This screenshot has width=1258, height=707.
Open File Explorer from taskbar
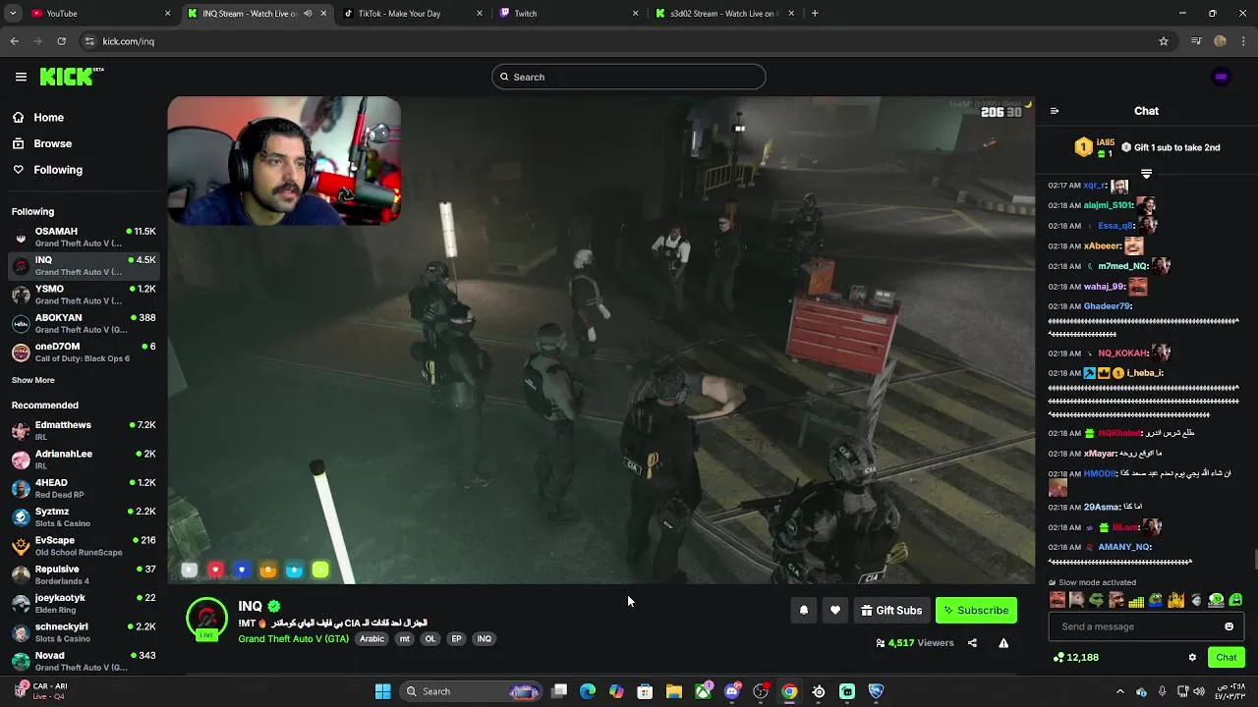pos(674,691)
